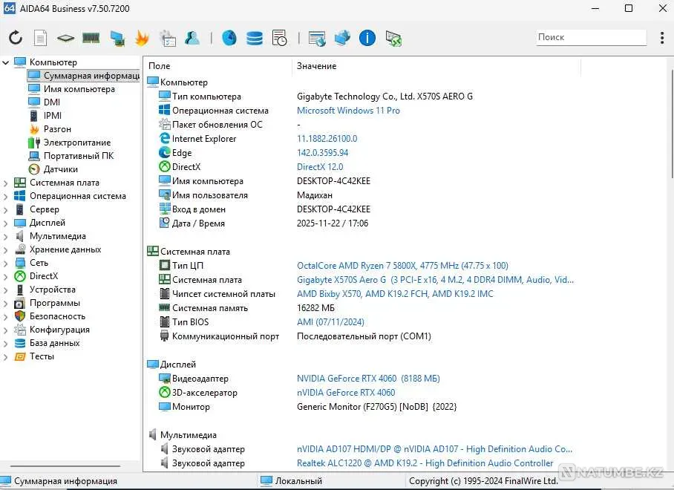Select Разгон in the sidebar tree

57,129
